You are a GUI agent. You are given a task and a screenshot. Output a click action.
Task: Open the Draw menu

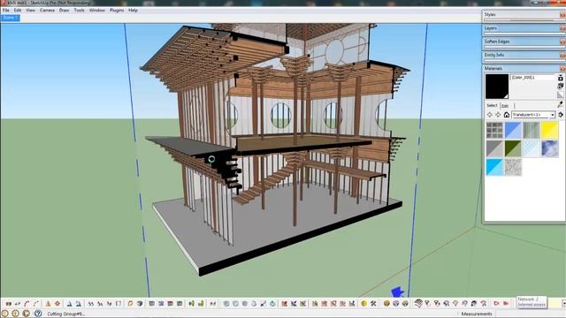[64, 11]
